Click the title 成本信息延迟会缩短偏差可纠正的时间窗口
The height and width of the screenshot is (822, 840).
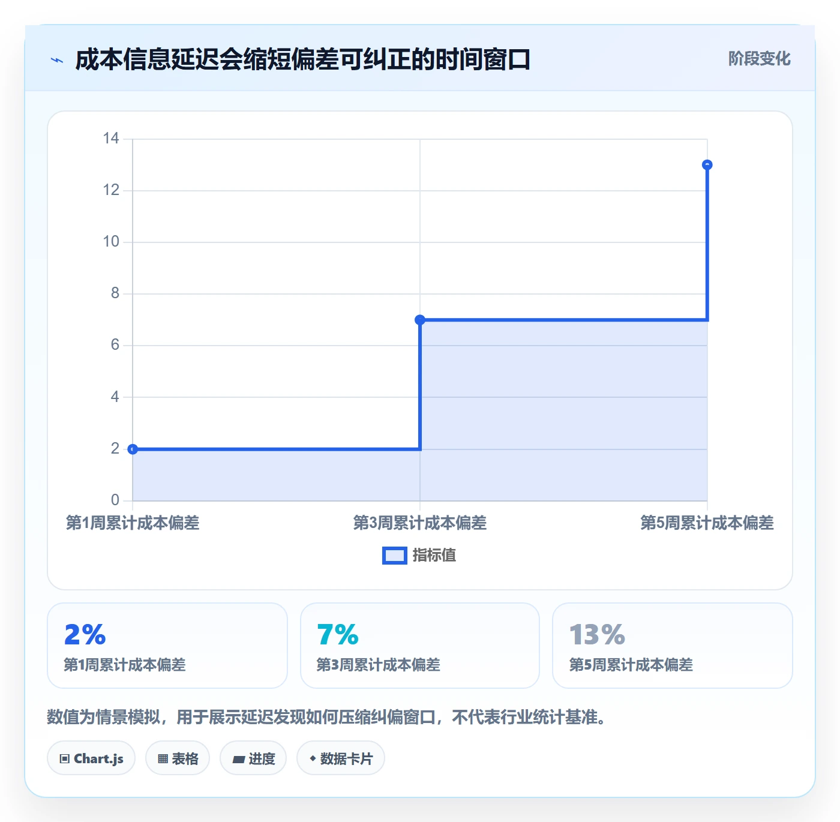303,60
